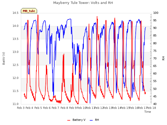The width and height of the screenshot is (167, 125).
Task: Click the Feb 8 date label
Action: [64, 108]
